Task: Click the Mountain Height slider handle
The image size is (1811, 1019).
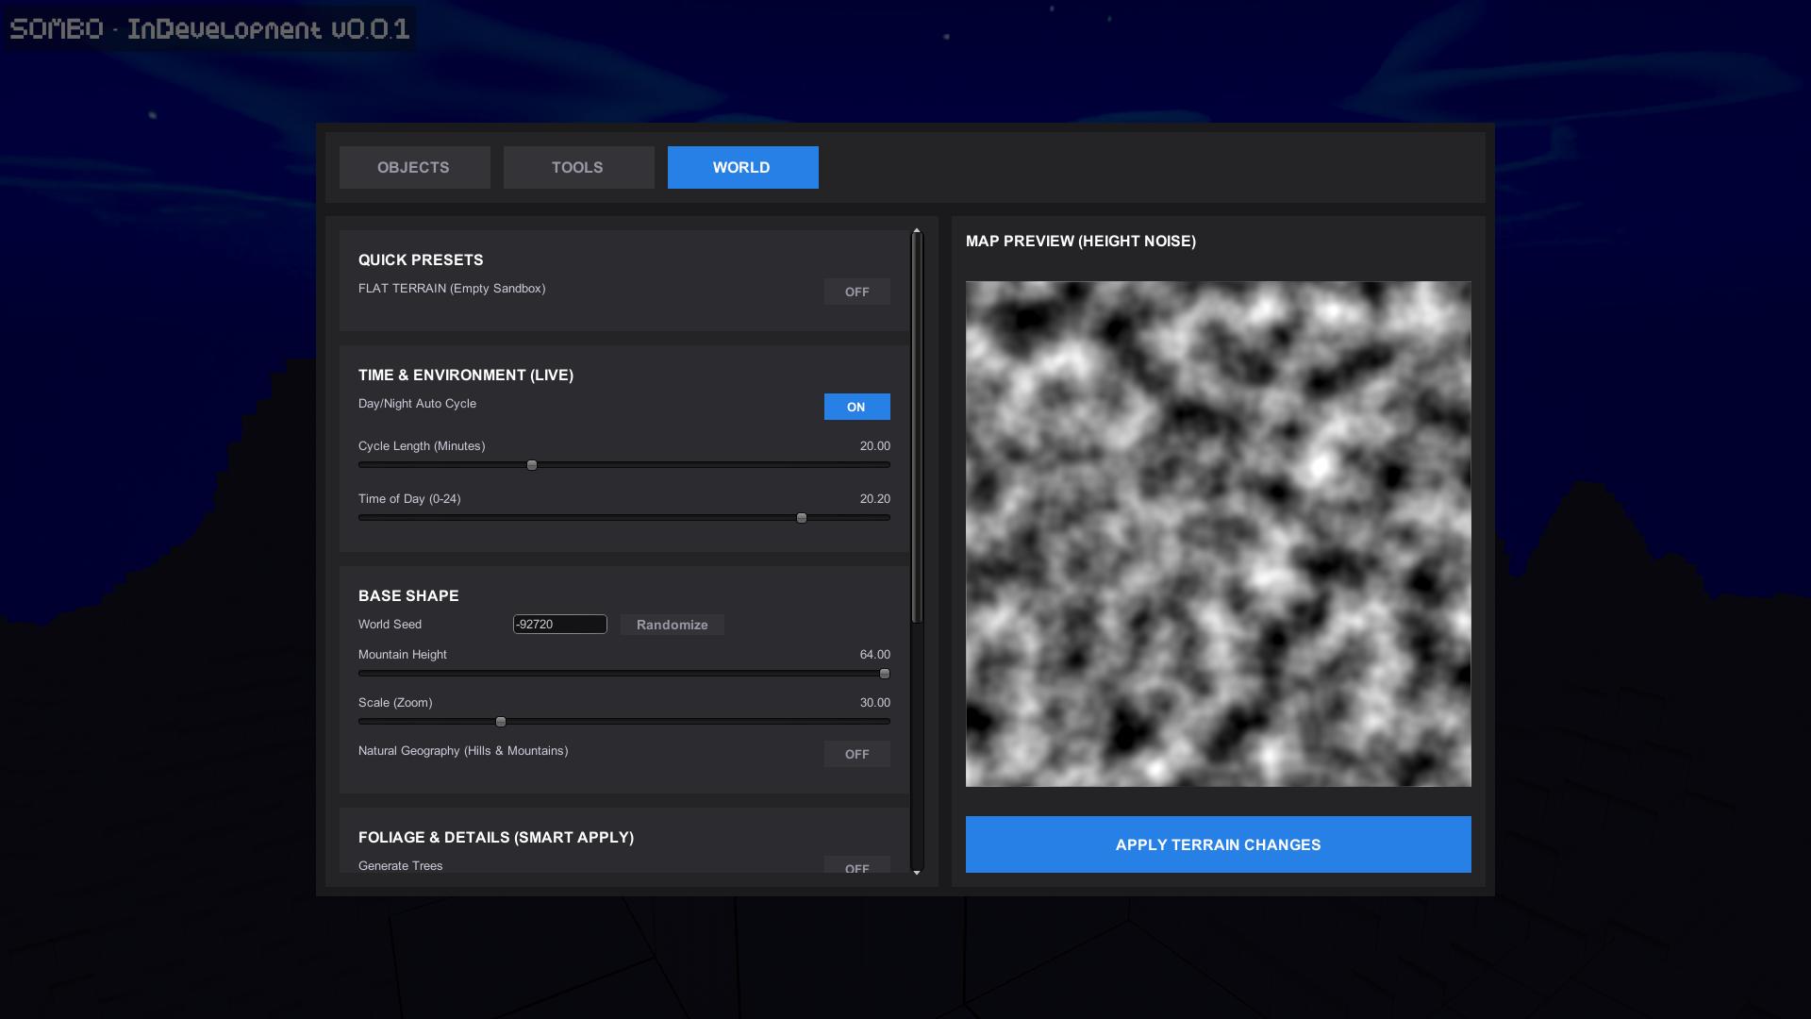Action: tap(885, 674)
